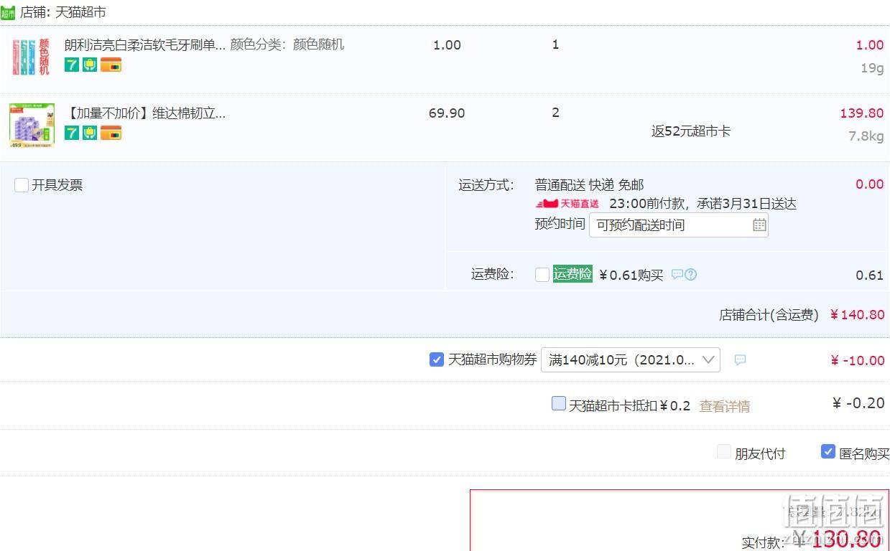This screenshot has width=890, height=551.
Task: Click the orange card icon in the 维达 row
Action: (111, 133)
